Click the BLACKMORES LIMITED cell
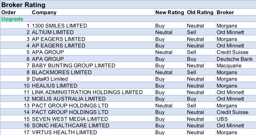This screenshot has width=256, height=135. pyautogui.click(x=62, y=72)
